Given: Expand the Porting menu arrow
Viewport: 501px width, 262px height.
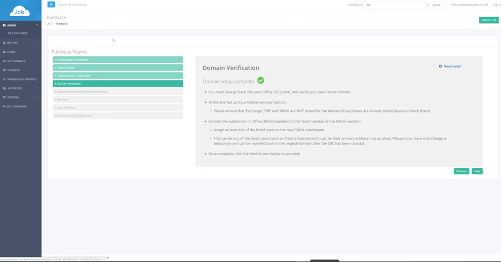Looking at the screenshot, I should [37, 97].
